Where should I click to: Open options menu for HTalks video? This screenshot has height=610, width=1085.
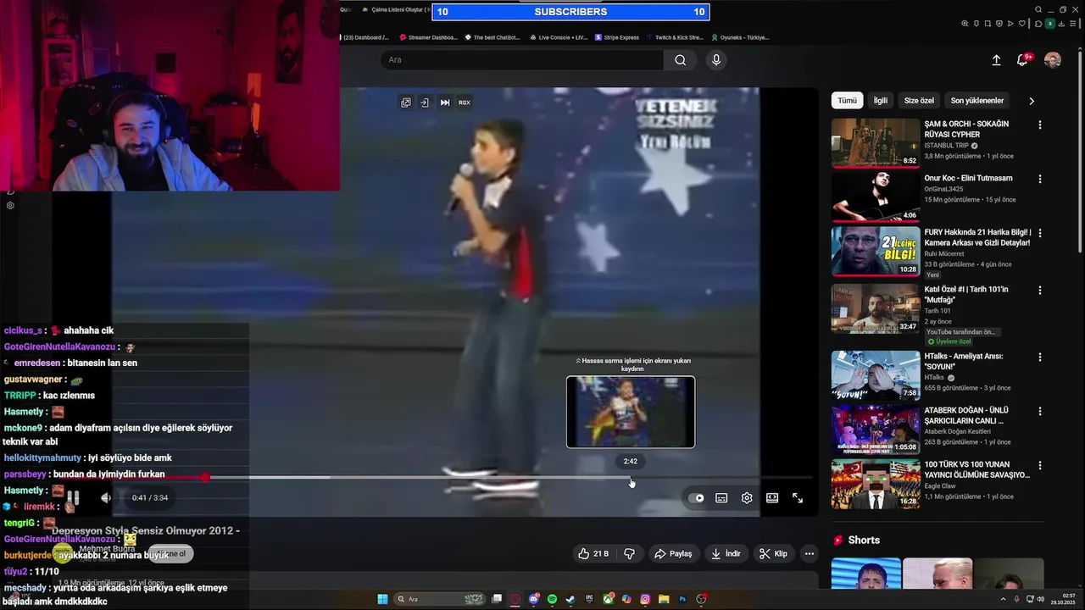click(x=1040, y=357)
